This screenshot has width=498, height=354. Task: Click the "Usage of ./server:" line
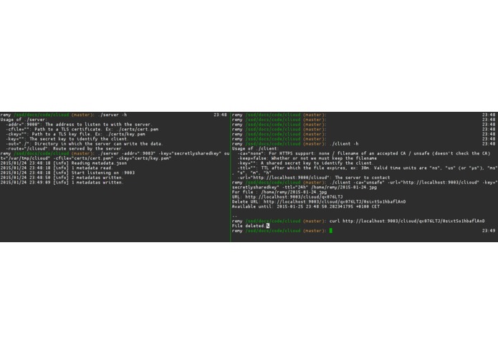pos(24,120)
